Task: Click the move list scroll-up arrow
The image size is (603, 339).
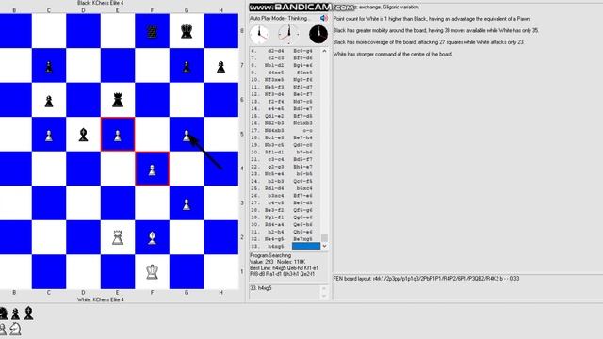Action: click(324, 51)
